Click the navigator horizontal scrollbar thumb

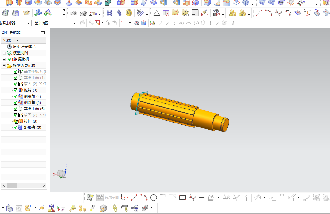point(11,186)
